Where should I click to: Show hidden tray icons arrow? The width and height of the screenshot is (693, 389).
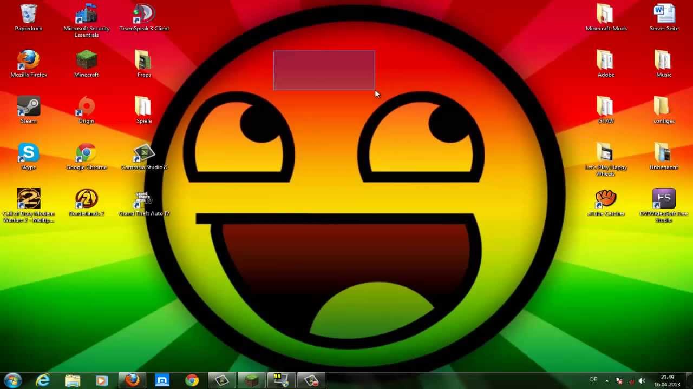coord(607,380)
